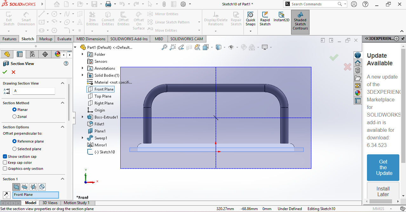Click the Get the Update button

coord(383,167)
